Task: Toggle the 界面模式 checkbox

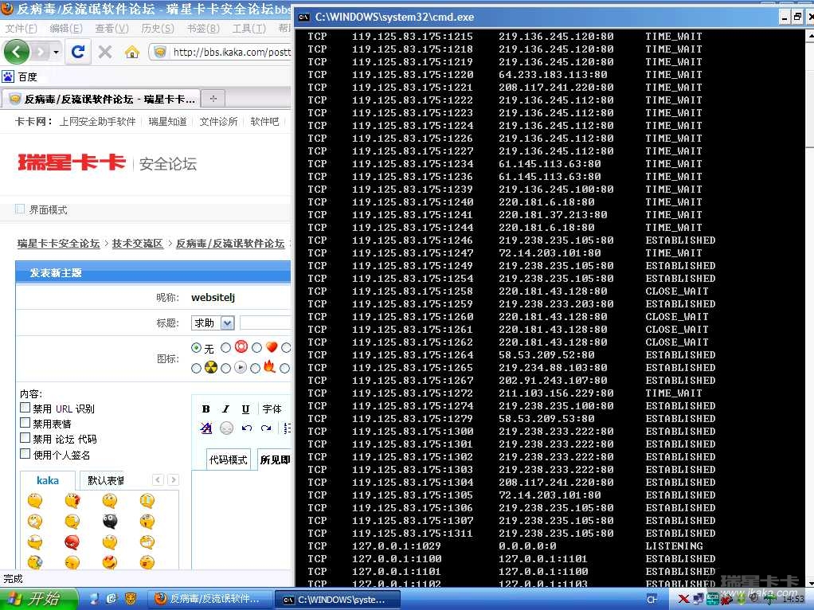Action: [20, 209]
